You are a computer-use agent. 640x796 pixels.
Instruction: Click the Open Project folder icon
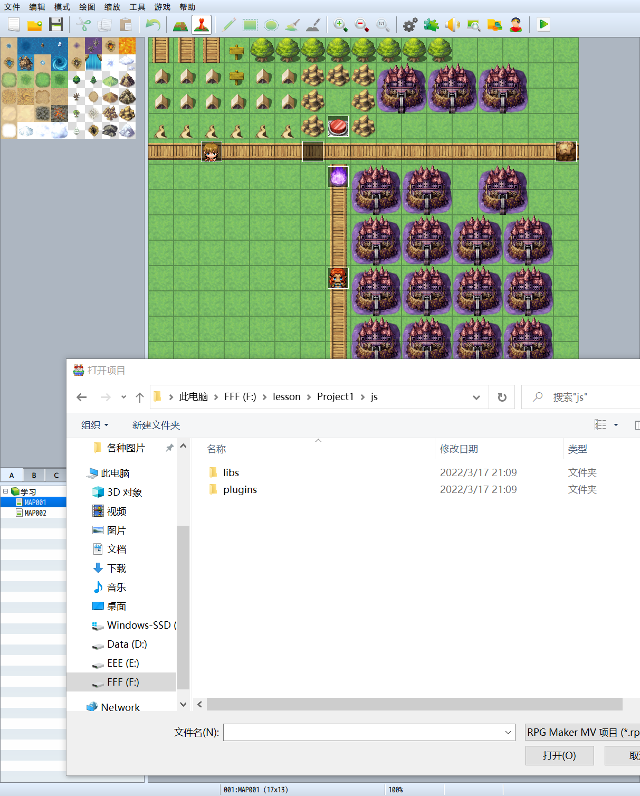click(x=35, y=24)
